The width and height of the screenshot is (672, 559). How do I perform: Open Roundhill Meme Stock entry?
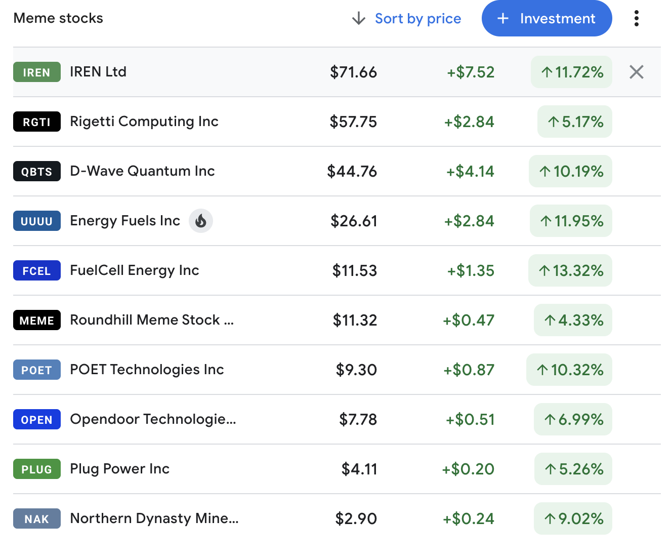pos(152,320)
